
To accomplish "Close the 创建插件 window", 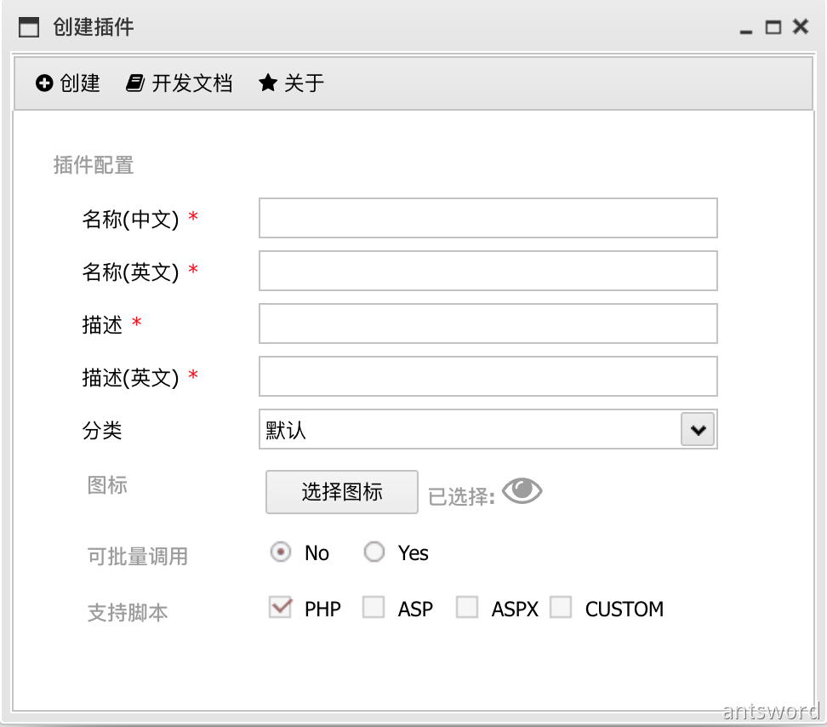I will pos(801,27).
